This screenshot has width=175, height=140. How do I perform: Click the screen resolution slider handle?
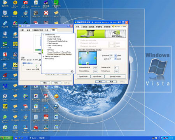pos(37,66)
